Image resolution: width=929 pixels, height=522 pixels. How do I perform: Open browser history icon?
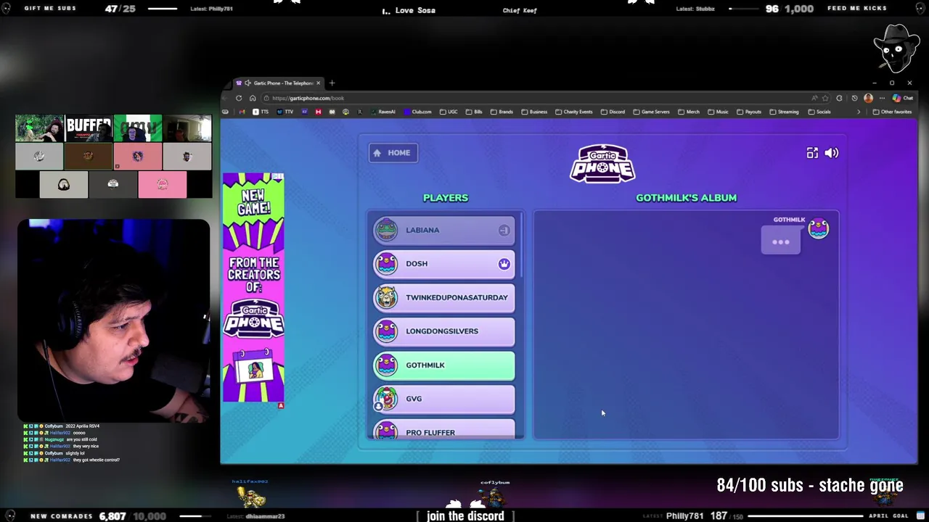click(854, 98)
